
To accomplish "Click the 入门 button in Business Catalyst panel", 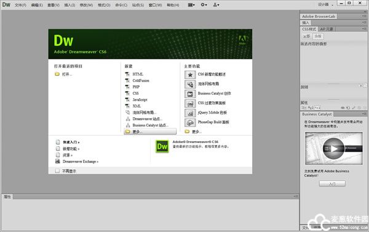I will 332,184.
